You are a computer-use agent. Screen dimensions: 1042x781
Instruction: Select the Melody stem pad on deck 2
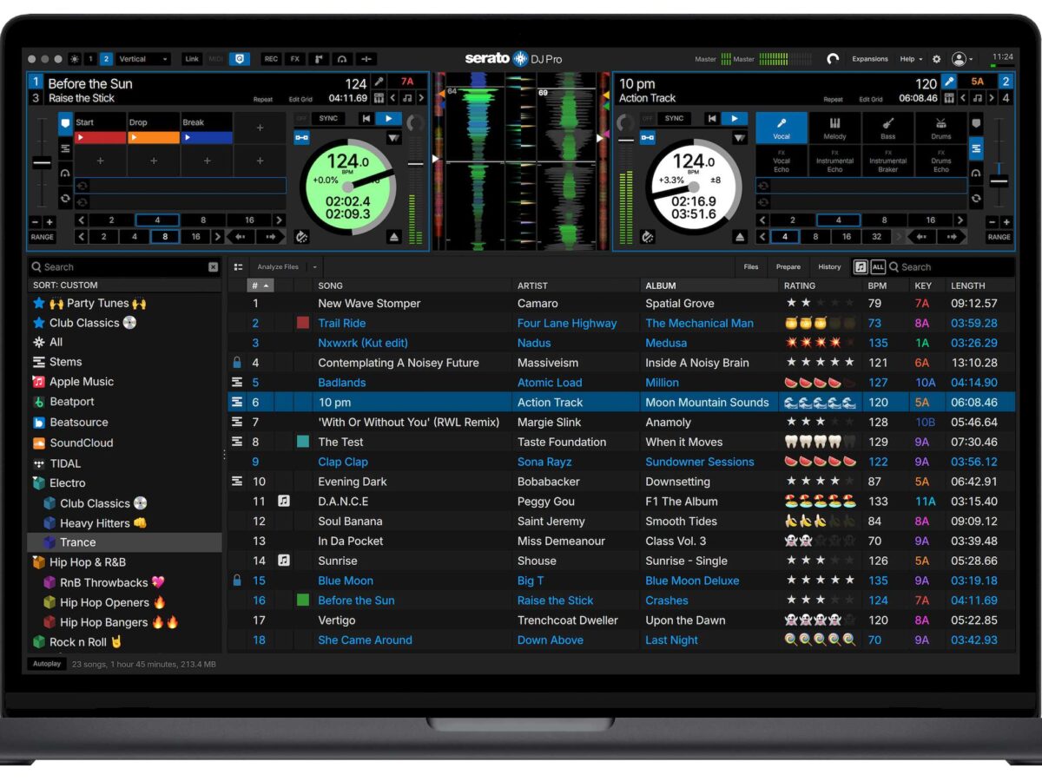[834, 128]
